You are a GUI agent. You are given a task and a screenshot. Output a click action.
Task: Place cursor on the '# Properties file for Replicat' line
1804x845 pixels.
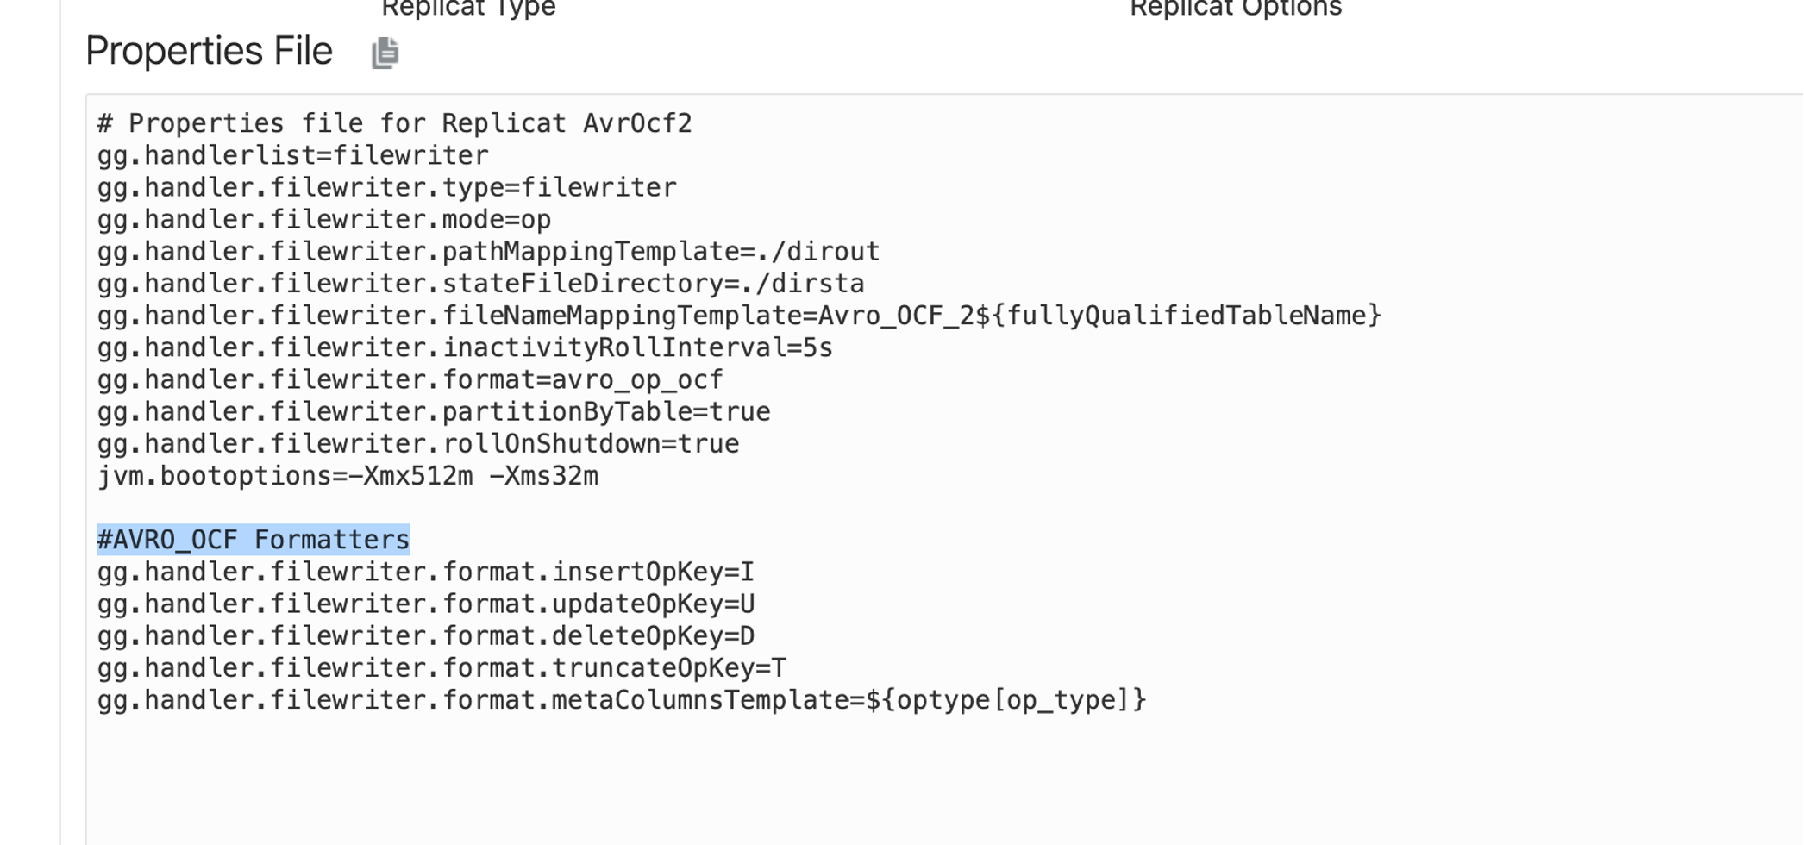click(x=394, y=123)
